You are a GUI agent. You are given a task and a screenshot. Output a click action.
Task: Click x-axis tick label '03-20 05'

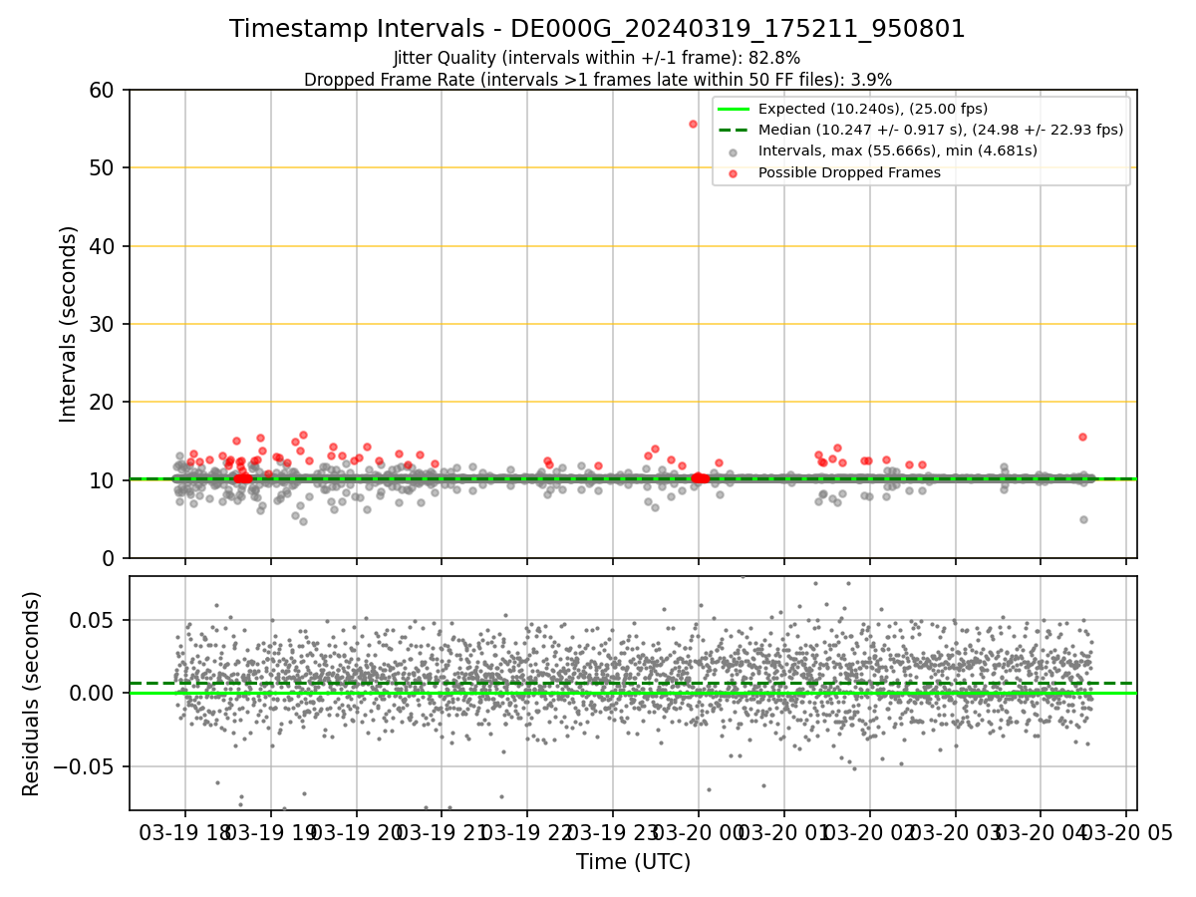click(1126, 833)
